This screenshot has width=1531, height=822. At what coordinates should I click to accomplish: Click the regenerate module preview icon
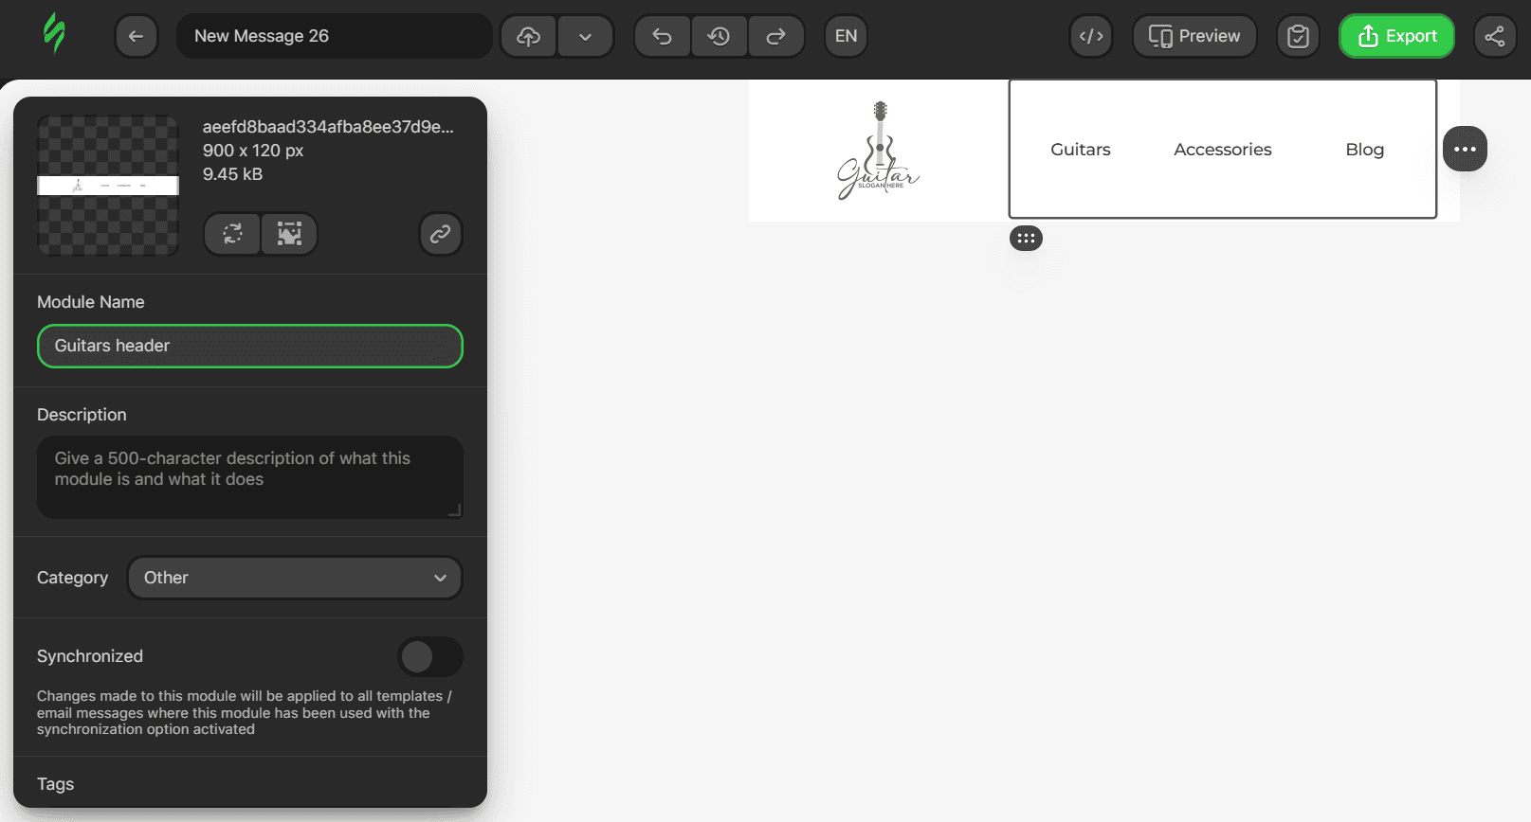coord(232,234)
